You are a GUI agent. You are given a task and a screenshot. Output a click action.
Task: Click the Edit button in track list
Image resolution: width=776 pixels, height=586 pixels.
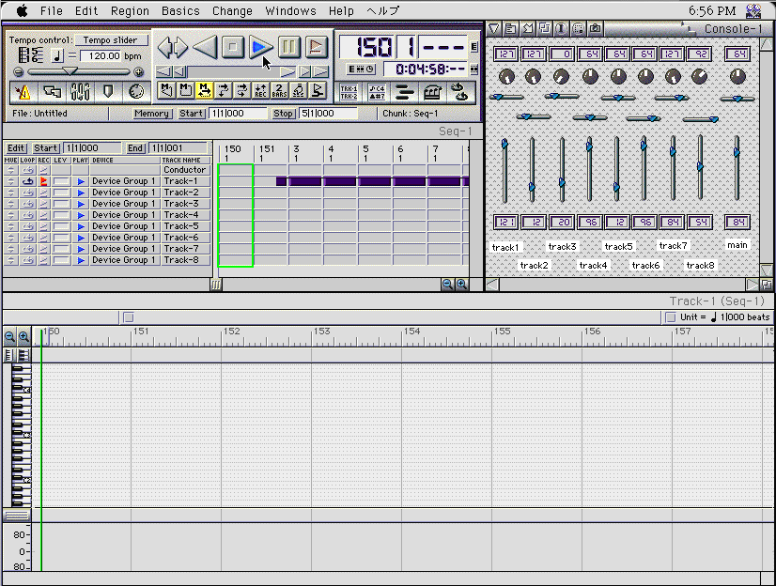coord(16,148)
